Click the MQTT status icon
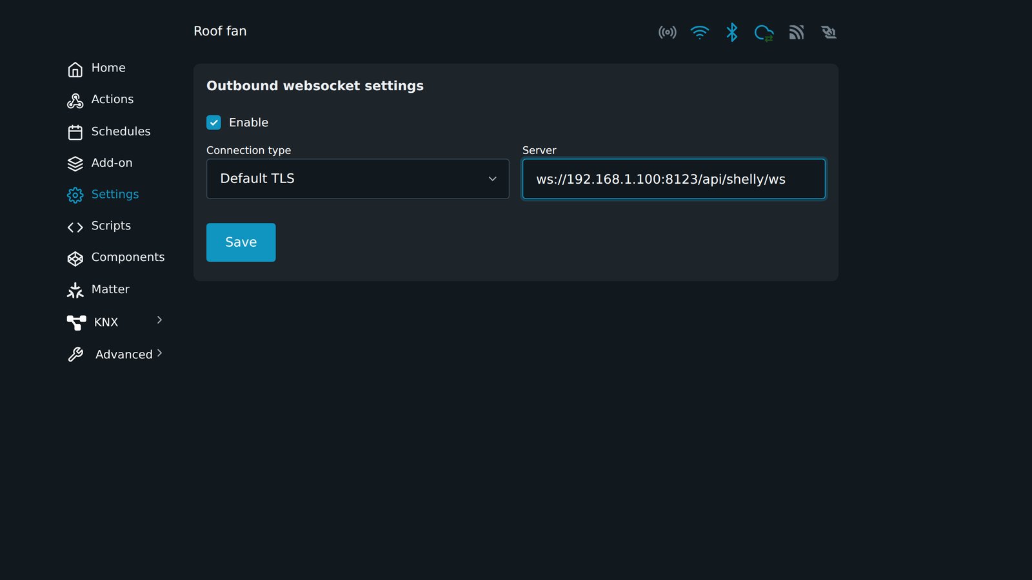The height and width of the screenshot is (580, 1032). pos(797,32)
